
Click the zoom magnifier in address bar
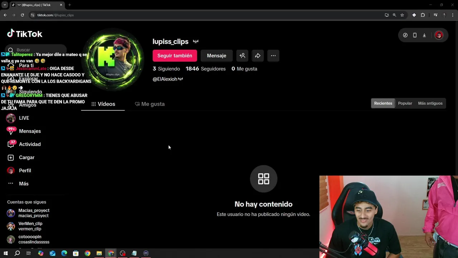(x=394, y=15)
